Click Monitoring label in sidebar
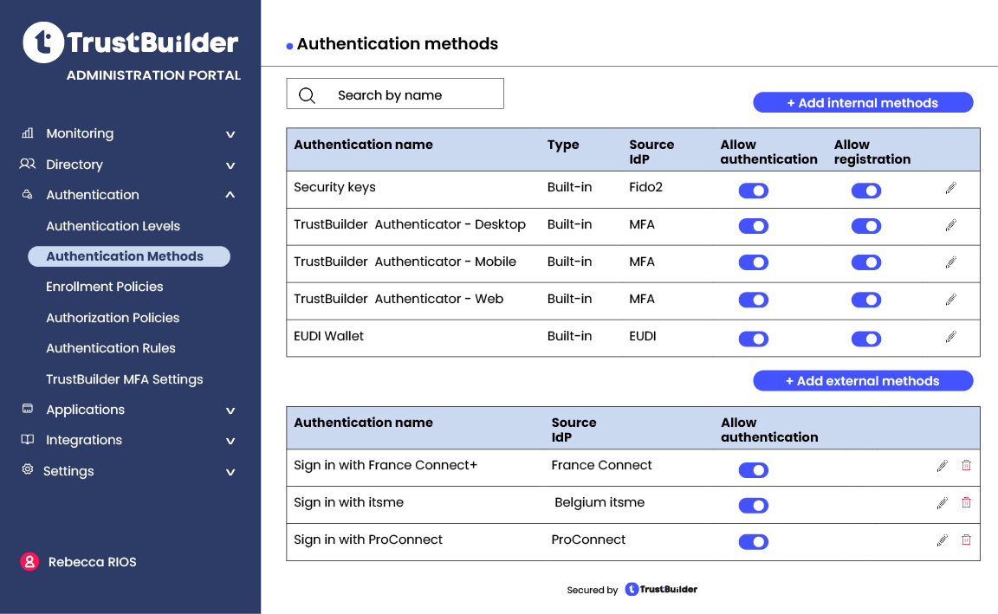 tap(80, 133)
